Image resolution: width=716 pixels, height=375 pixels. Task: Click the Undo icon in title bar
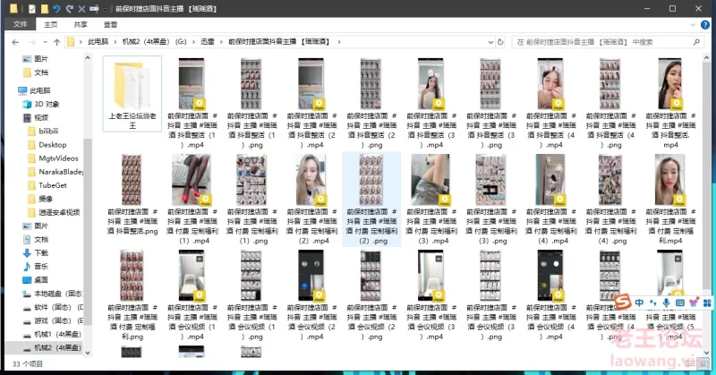point(56,9)
